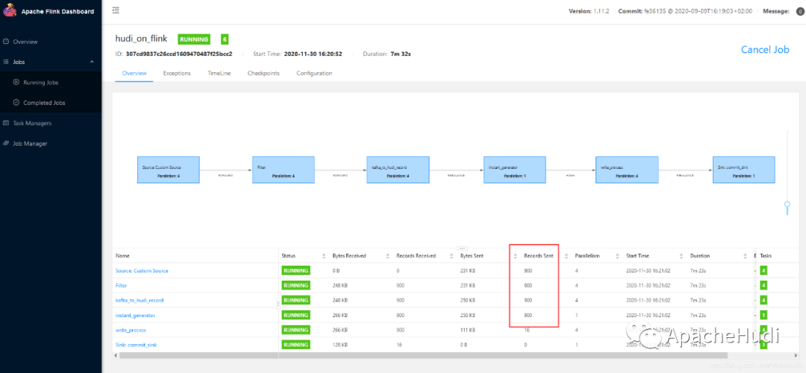Click RUNNING badge in Filter row
The width and height of the screenshot is (806, 373).
point(296,285)
